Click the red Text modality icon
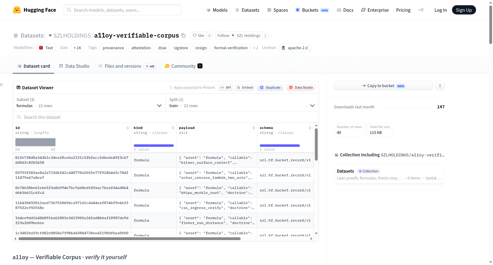493x265 pixels. tap(41, 48)
